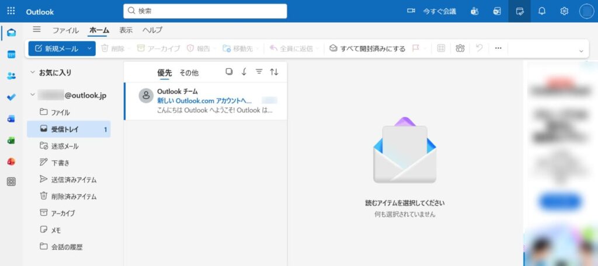598x266 pixels.
Task: Open the sort order arrows icon
Action: pyautogui.click(x=274, y=72)
